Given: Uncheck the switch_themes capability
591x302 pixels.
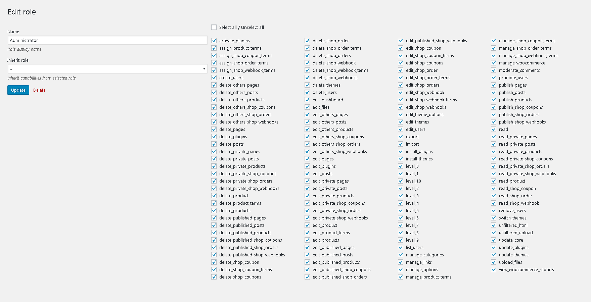Looking at the screenshot, I should (494, 218).
